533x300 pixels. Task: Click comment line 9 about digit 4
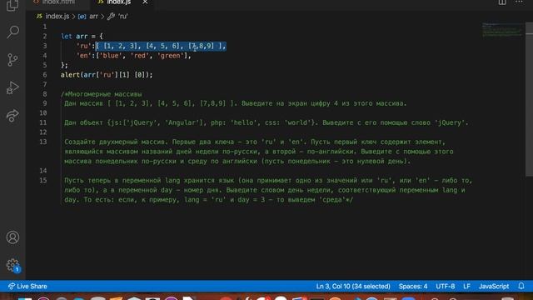[x=235, y=103]
